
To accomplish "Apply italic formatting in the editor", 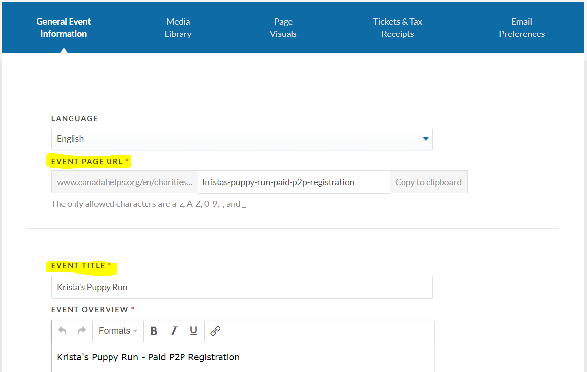I will pyautogui.click(x=174, y=331).
